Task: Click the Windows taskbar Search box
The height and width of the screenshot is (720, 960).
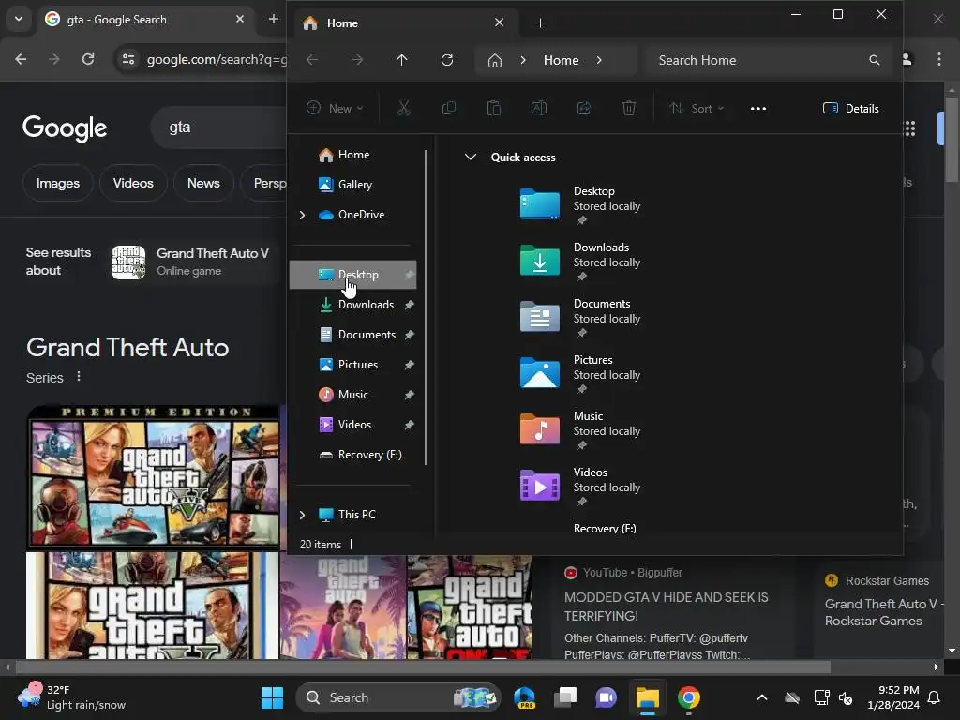Action: tap(398, 697)
